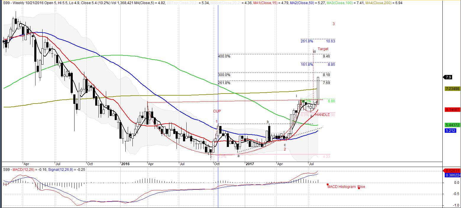Select the MACD Histogram Rise annotation

tap(346, 187)
